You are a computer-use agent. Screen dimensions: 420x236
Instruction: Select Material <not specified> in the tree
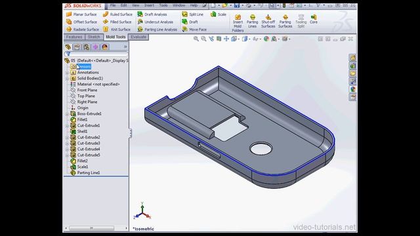click(x=98, y=85)
